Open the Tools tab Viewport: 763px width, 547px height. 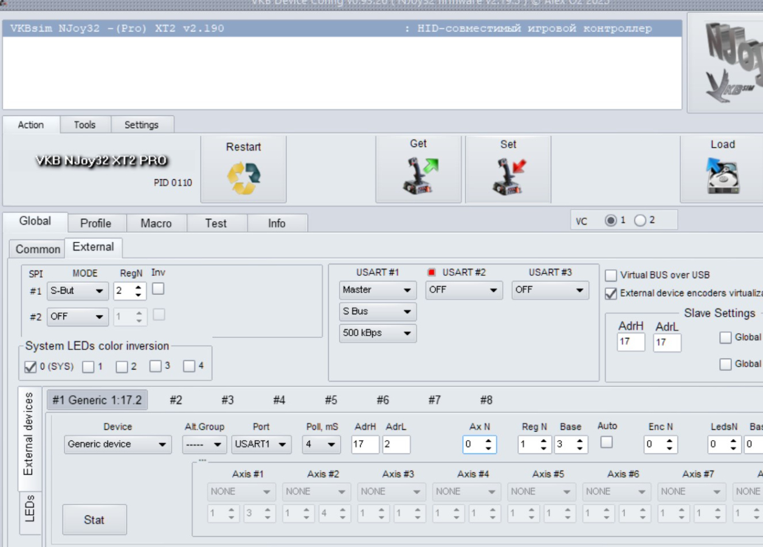point(85,125)
